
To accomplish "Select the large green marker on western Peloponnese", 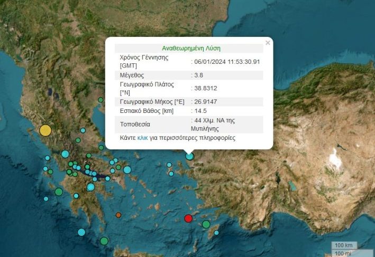I will [59, 192].
